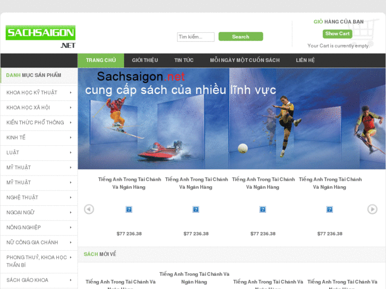Open the first carousel book's placeholder image
Viewport: 386px width, 289px height.
pyautogui.click(x=129, y=209)
